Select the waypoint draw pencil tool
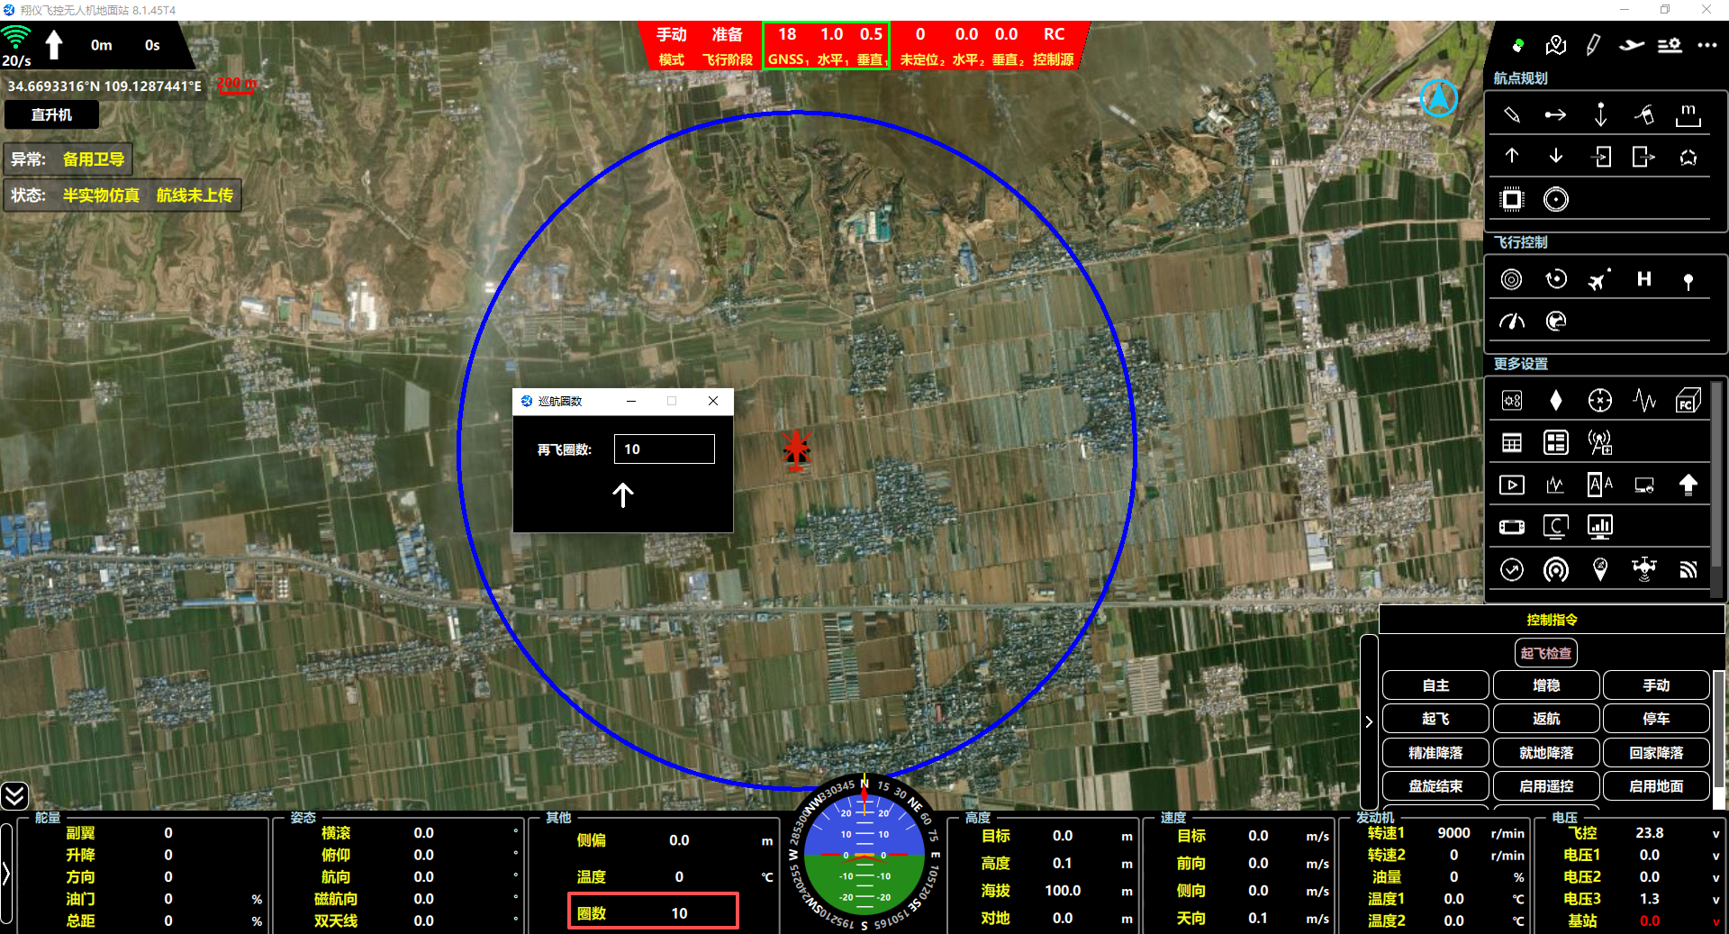Screen dimensions: 1729x934 pyautogui.click(x=1512, y=114)
